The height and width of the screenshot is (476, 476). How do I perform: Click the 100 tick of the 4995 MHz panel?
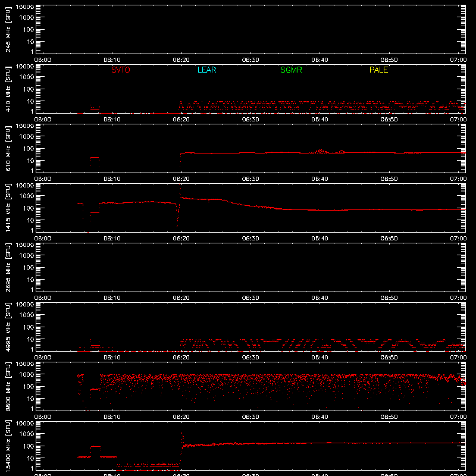pos(29,327)
